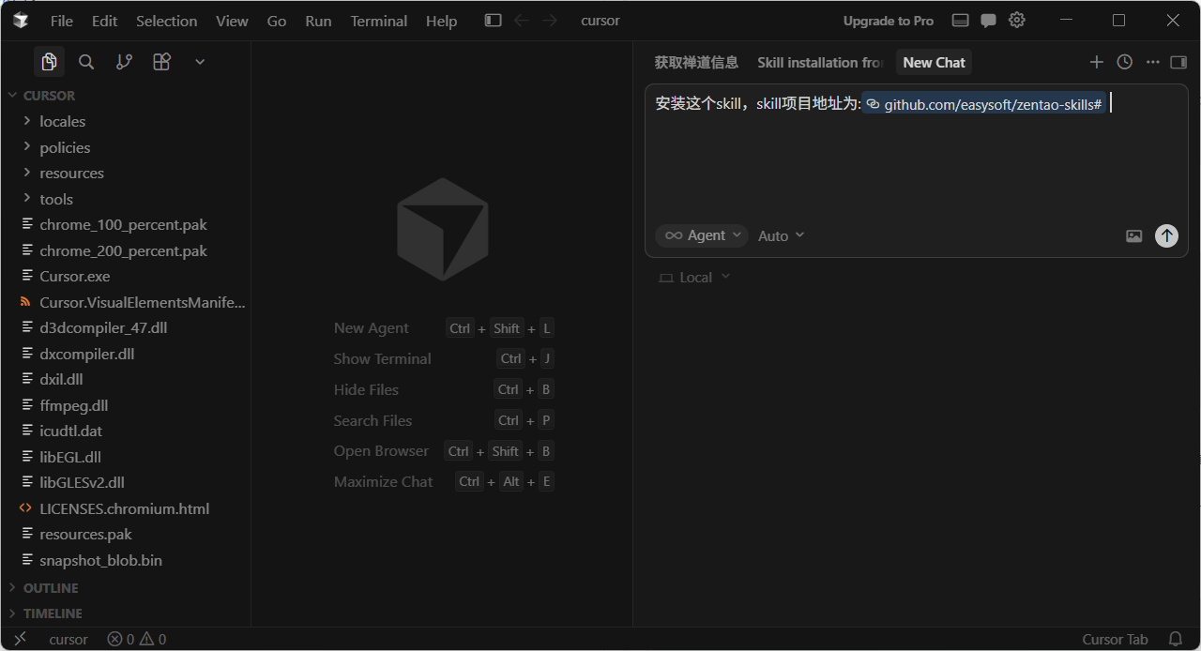The height and width of the screenshot is (651, 1201).
Task: Open the Source Control icon
Action: point(124,62)
